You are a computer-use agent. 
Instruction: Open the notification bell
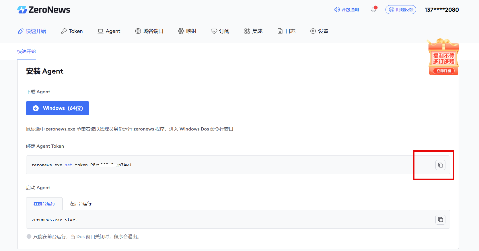click(x=374, y=9)
